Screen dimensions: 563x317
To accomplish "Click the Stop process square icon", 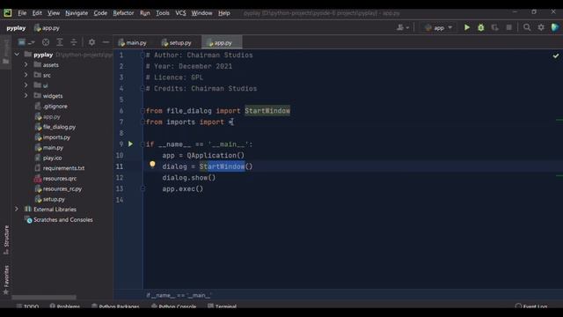I will [508, 27].
